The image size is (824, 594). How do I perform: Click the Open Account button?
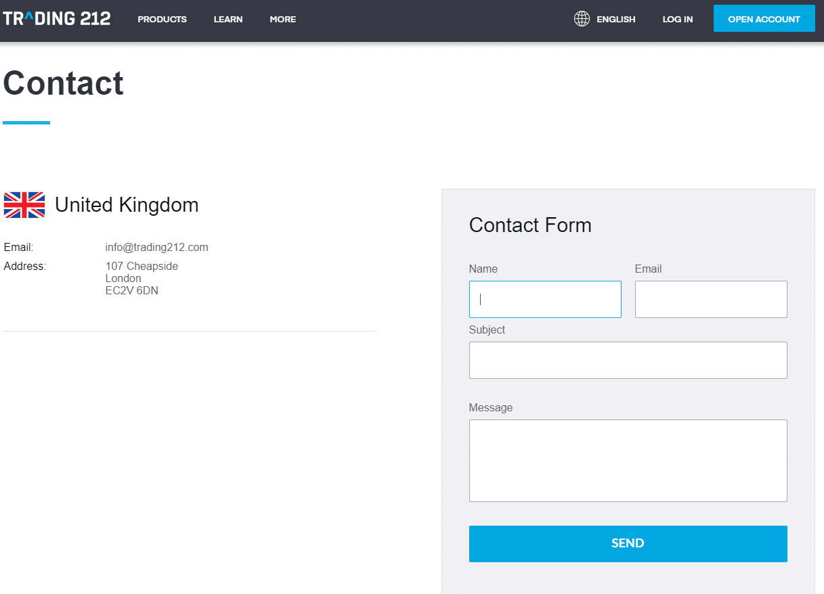tap(764, 19)
